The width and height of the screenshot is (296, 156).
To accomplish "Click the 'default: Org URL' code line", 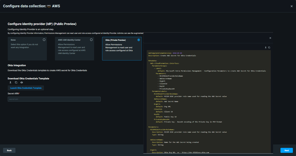I will click(x=164, y=106).
